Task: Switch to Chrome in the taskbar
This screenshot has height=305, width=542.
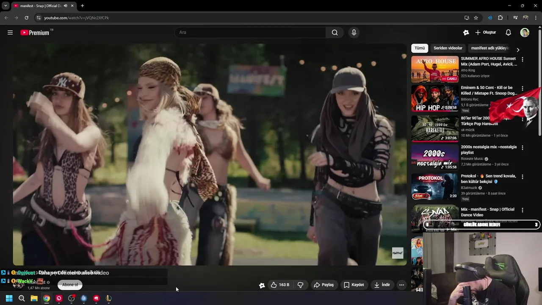Action: (47, 298)
